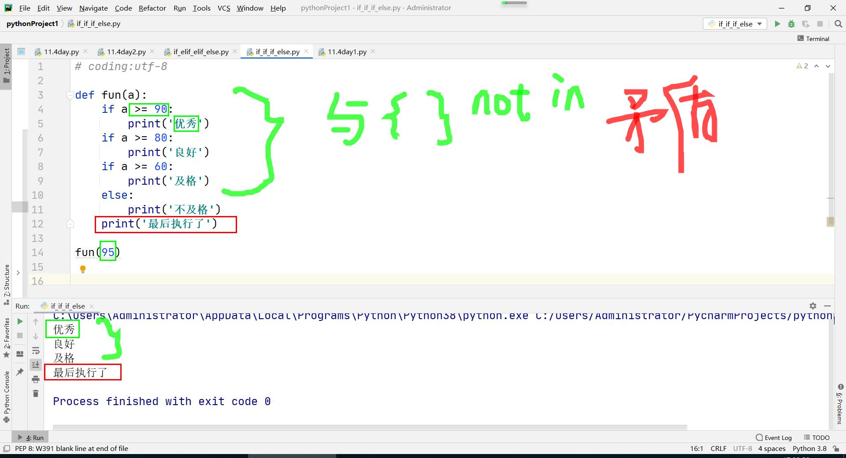The height and width of the screenshot is (458, 846).
Task: Print the Run console output
Action: pyautogui.click(x=36, y=379)
